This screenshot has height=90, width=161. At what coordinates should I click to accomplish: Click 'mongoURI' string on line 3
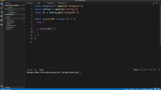[70, 12]
